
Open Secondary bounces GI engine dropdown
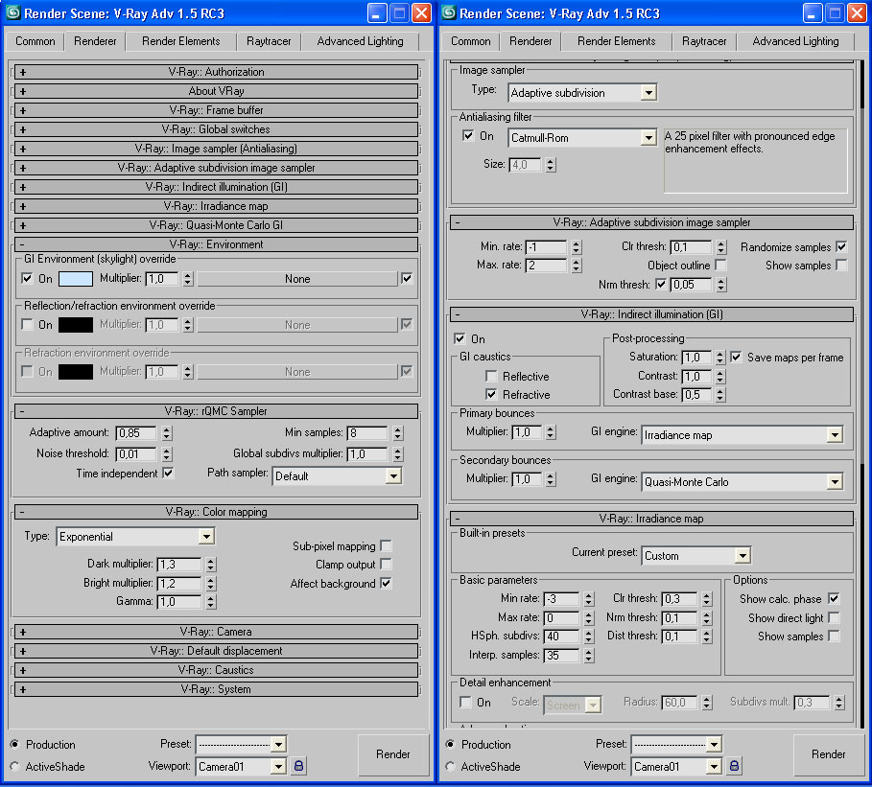742,482
